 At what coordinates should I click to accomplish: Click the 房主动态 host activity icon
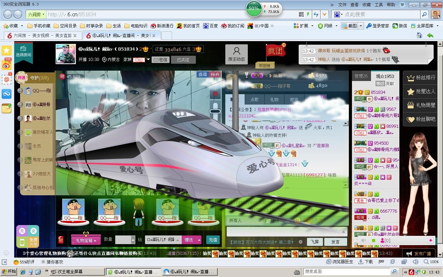236,54
